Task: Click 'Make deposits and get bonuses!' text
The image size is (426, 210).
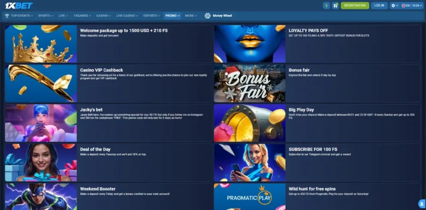Action: click(99, 35)
